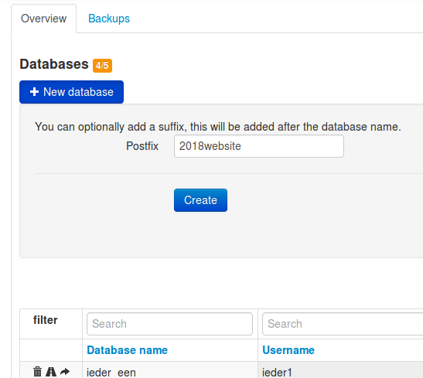Click the binoculars icon for ieder_een
423x378 pixels.
point(51,372)
